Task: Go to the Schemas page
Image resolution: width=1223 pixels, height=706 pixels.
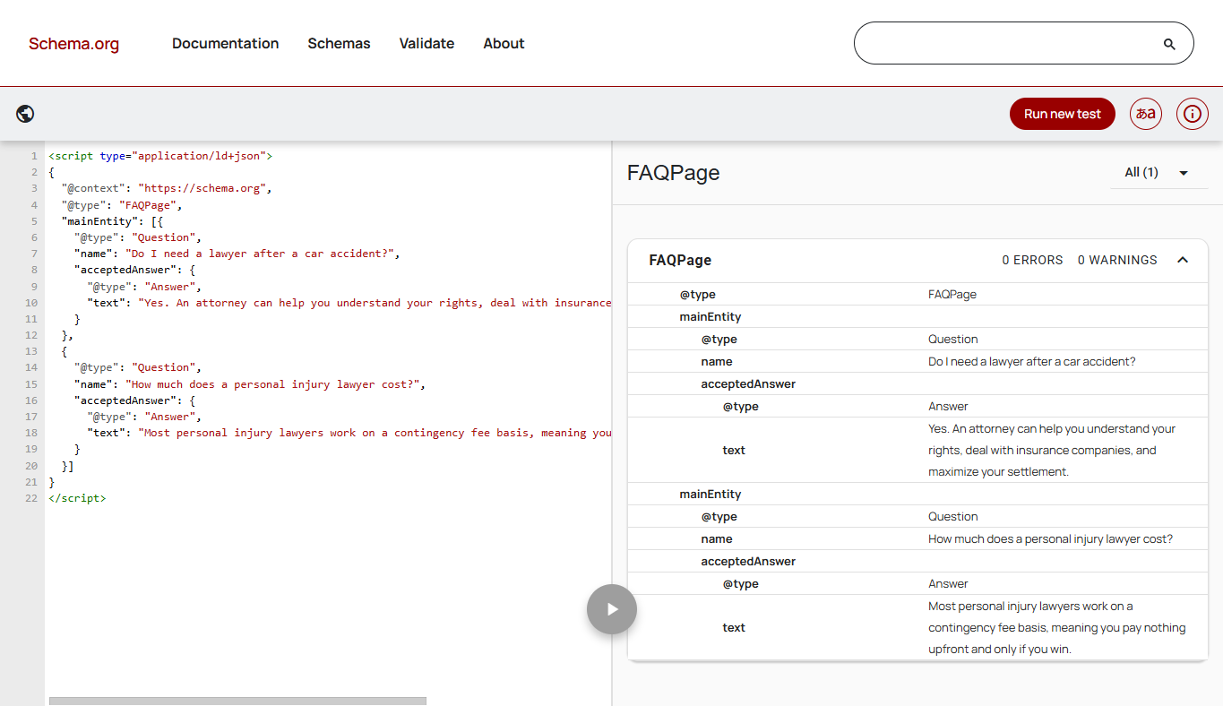Action: click(x=339, y=43)
